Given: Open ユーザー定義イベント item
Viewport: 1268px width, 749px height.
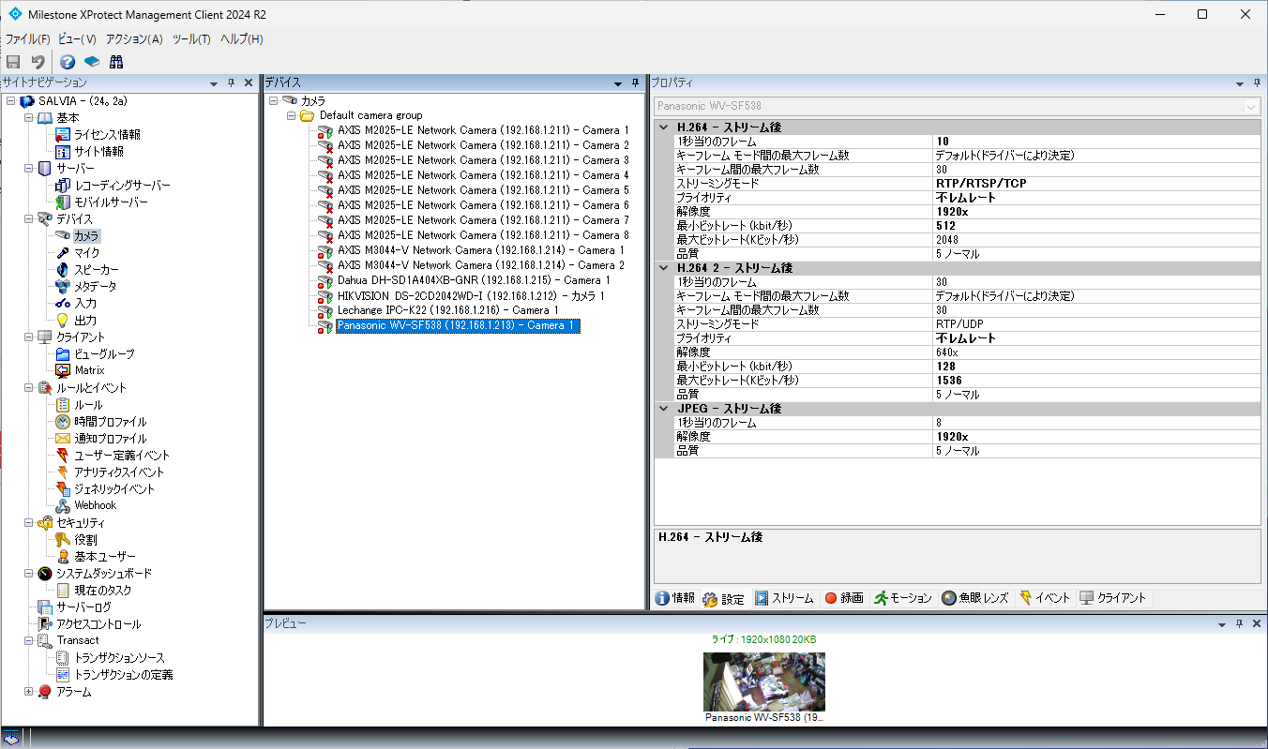Looking at the screenshot, I should tap(122, 456).
